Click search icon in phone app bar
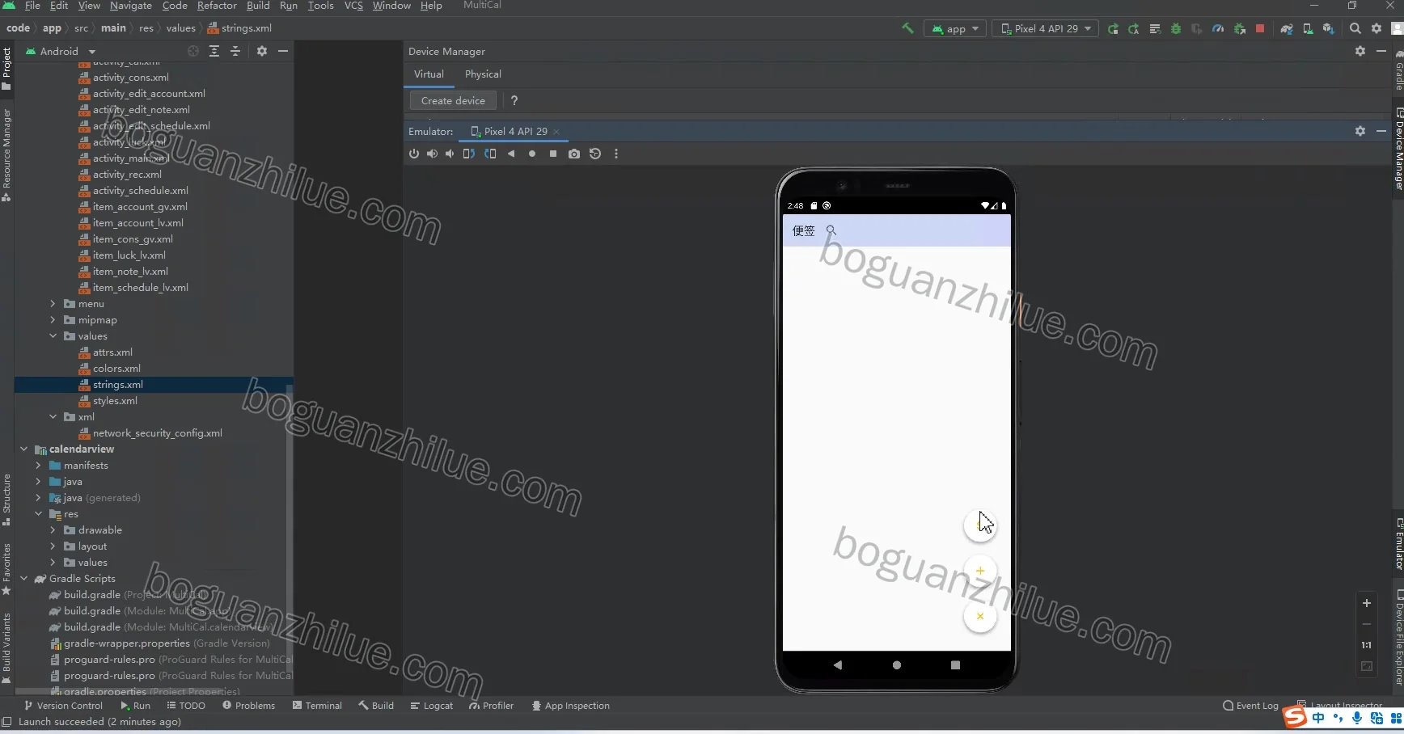The image size is (1404, 734). click(x=831, y=230)
